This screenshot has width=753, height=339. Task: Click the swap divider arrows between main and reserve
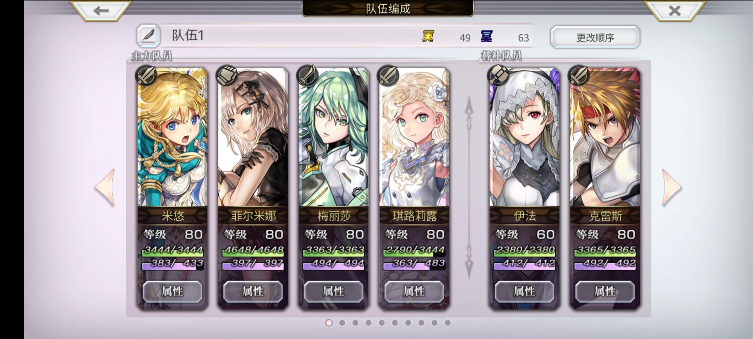[x=469, y=188]
